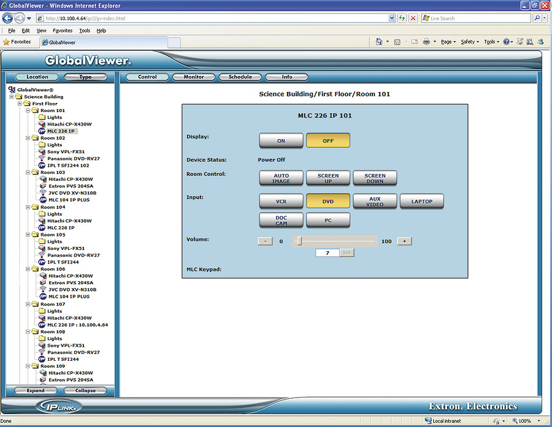Click the MLC 226 IP icon under Room 101
The width and height of the screenshot is (552, 427).
42,131
